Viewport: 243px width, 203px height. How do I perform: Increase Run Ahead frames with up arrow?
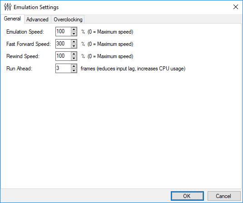click(x=74, y=66)
